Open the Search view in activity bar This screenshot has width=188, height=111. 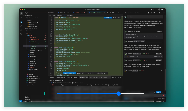(x=21, y=18)
